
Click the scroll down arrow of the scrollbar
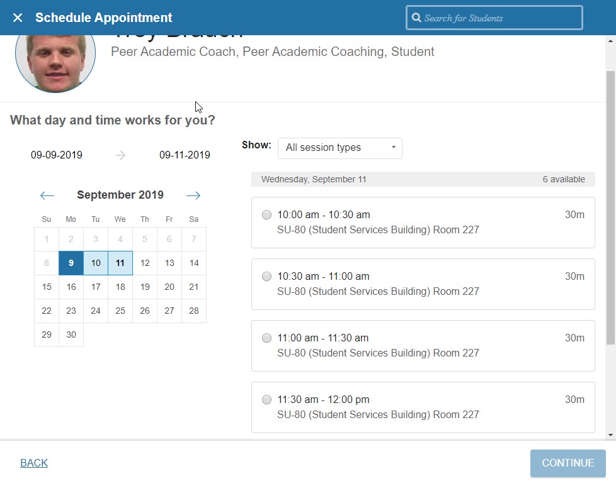610,434
